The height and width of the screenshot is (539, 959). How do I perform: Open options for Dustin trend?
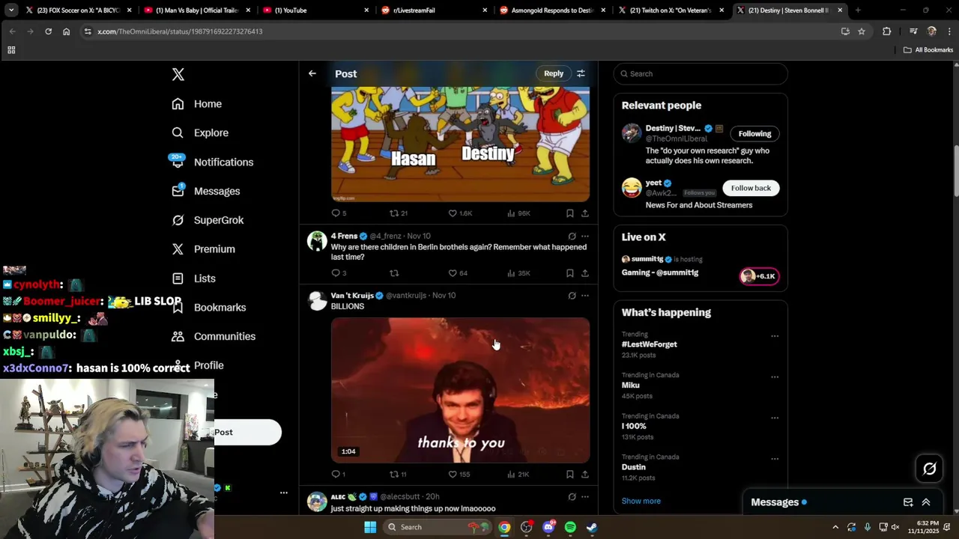[x=775, y=459]
